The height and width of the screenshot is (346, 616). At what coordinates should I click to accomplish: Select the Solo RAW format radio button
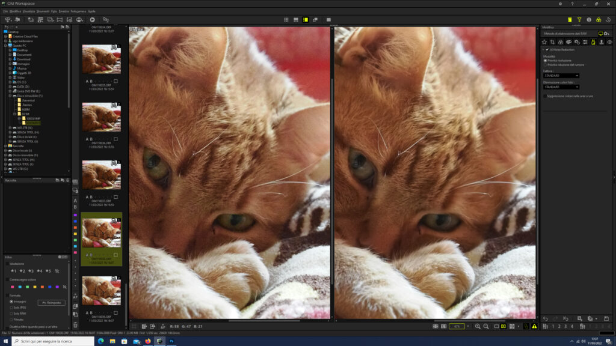point(11,314)
